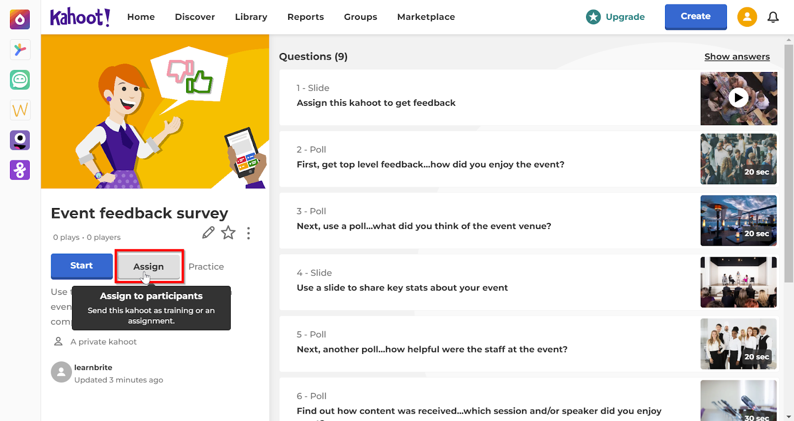Click the questions list vertical scrollbar
Viewport: 794px width, 421px height.
789,164
